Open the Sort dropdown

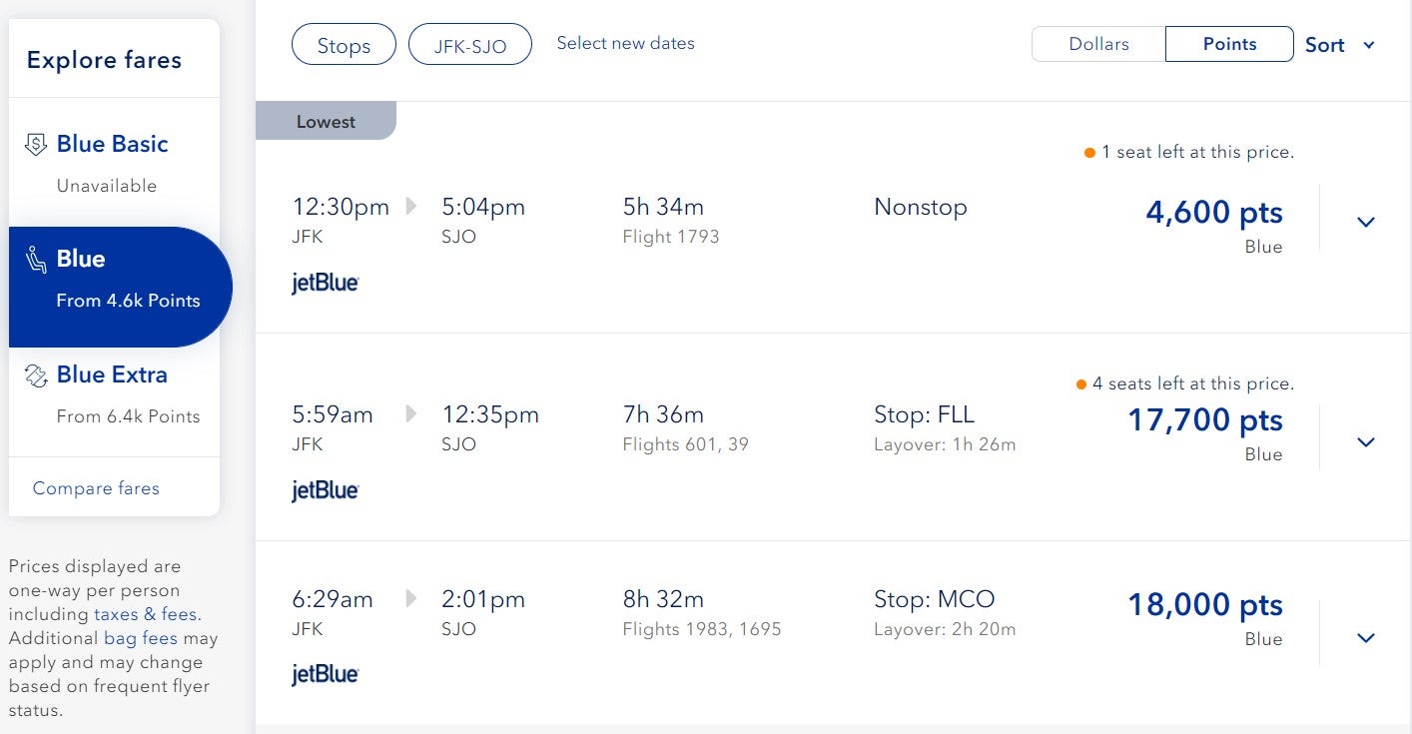1340,45
